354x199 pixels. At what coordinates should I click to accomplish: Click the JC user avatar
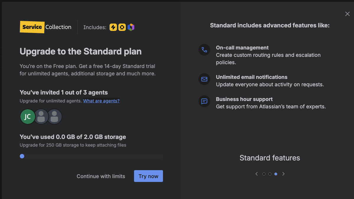(27, 117)
